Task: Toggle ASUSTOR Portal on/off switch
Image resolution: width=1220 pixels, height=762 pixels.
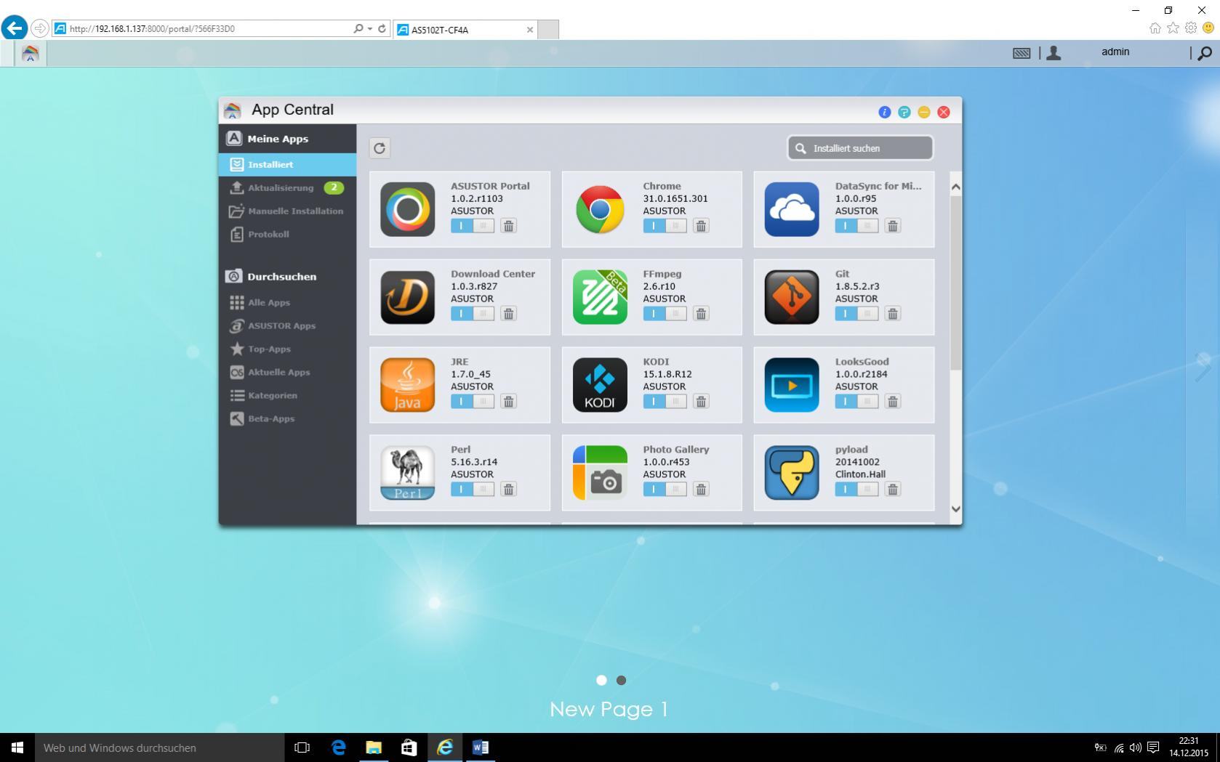Action: [x=473, y=226]
